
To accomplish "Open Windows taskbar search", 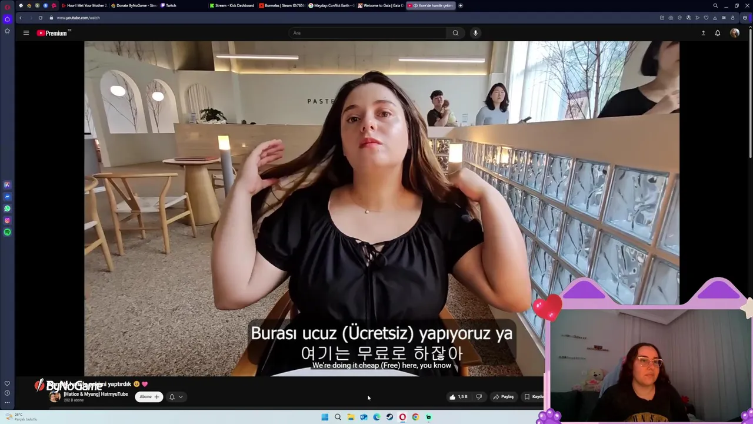I will (338, 417).
